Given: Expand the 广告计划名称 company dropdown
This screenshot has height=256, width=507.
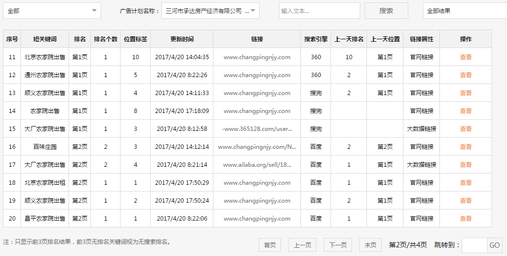Looking at the screenshot, I should click(210, 11).
